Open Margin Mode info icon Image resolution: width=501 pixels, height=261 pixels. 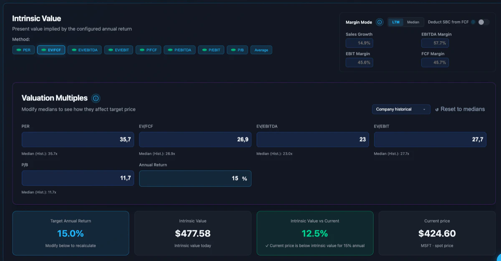(380, 22)
